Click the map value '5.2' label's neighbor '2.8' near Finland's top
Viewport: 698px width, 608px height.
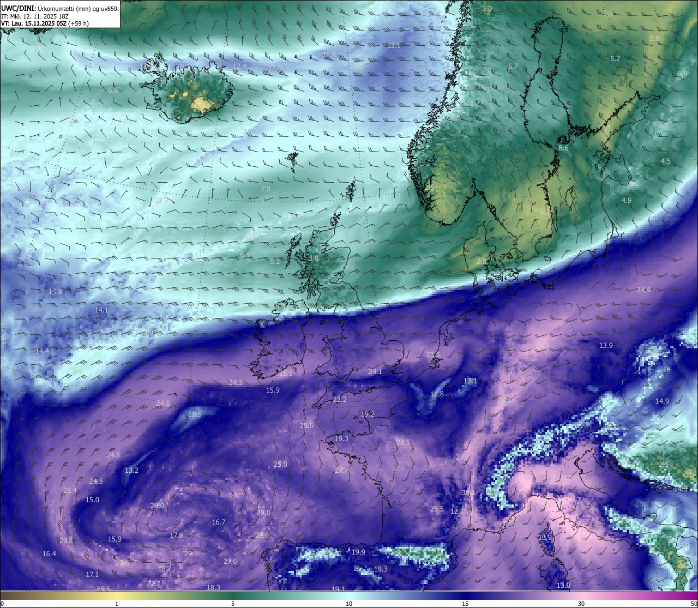pyautogui.click(x=654, y=39)
